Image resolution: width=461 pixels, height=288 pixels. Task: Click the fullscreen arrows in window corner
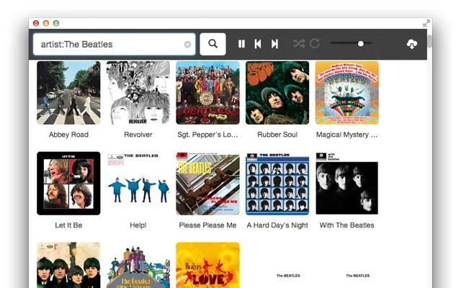[426, 23]
